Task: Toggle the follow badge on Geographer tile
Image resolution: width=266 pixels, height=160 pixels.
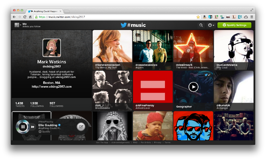Action: [x=207, y=75]
